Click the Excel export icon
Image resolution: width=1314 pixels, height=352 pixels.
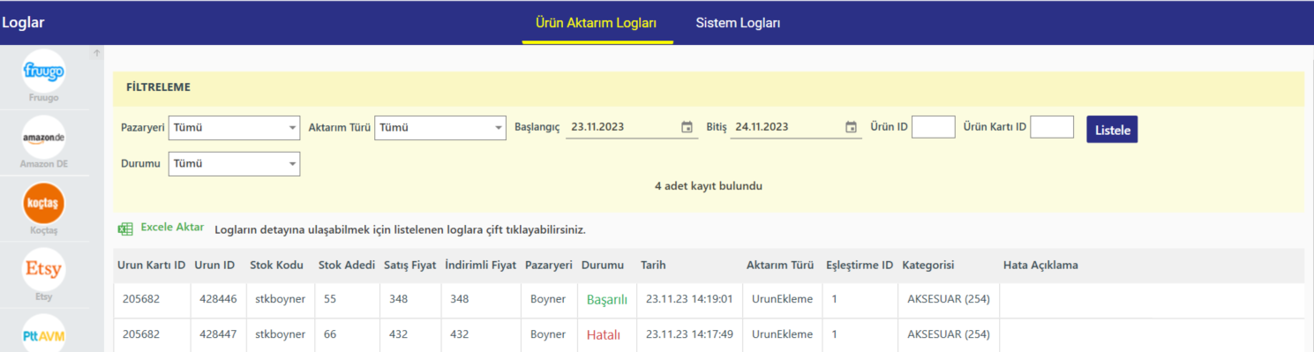click(x=125, y=228)
